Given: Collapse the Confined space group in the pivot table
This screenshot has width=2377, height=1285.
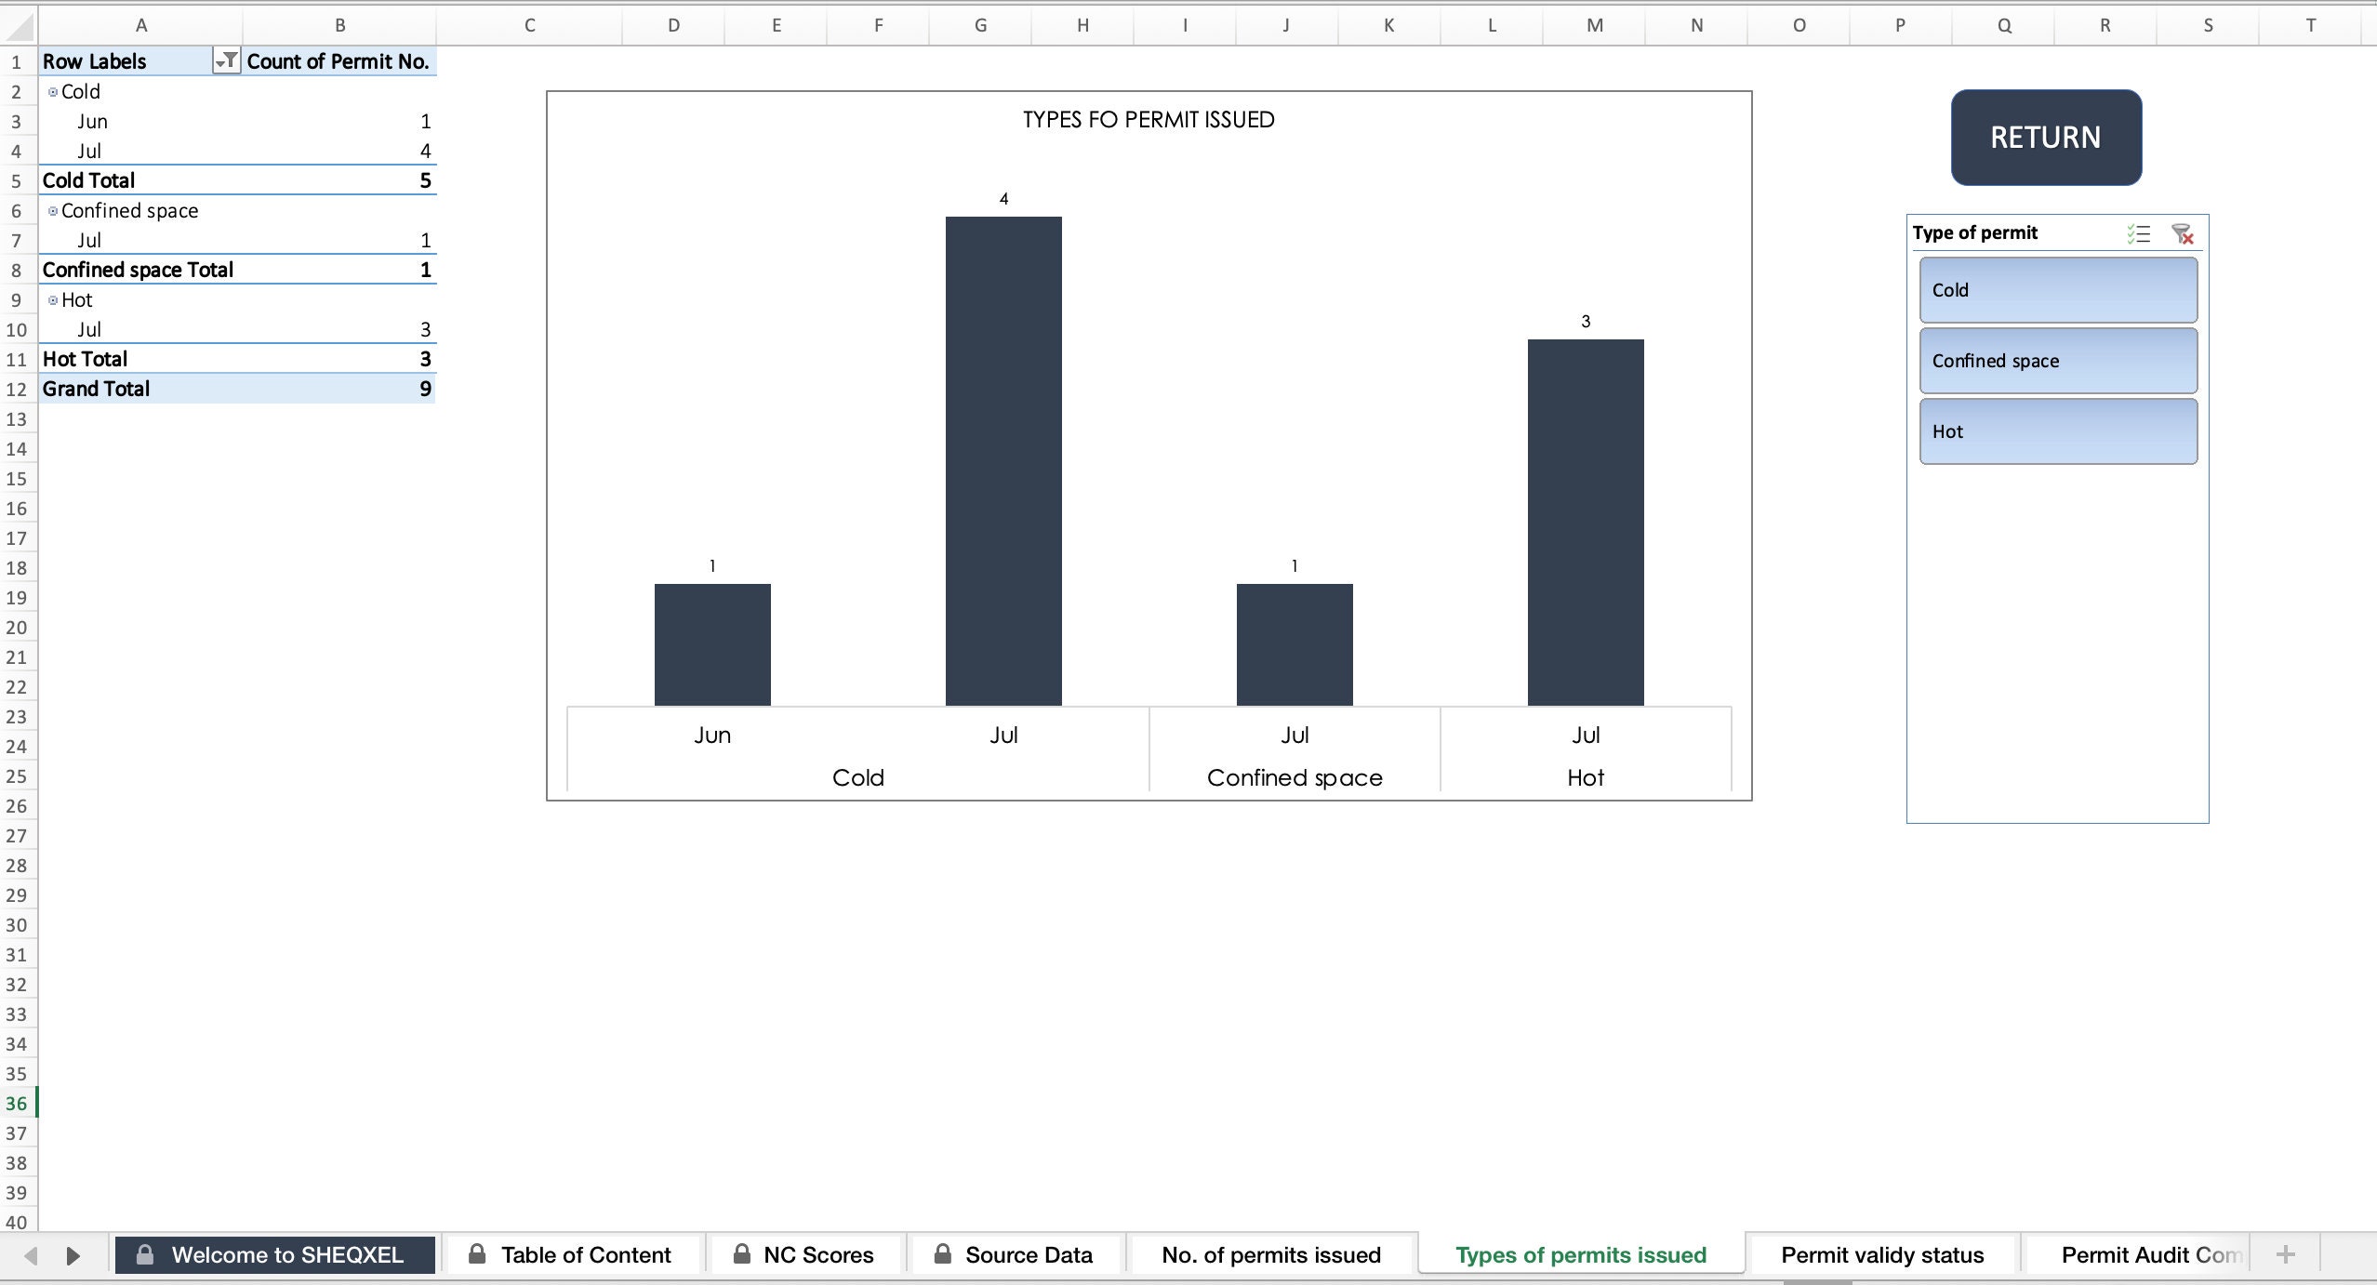Looking at the screenshot, I should 54,210.
